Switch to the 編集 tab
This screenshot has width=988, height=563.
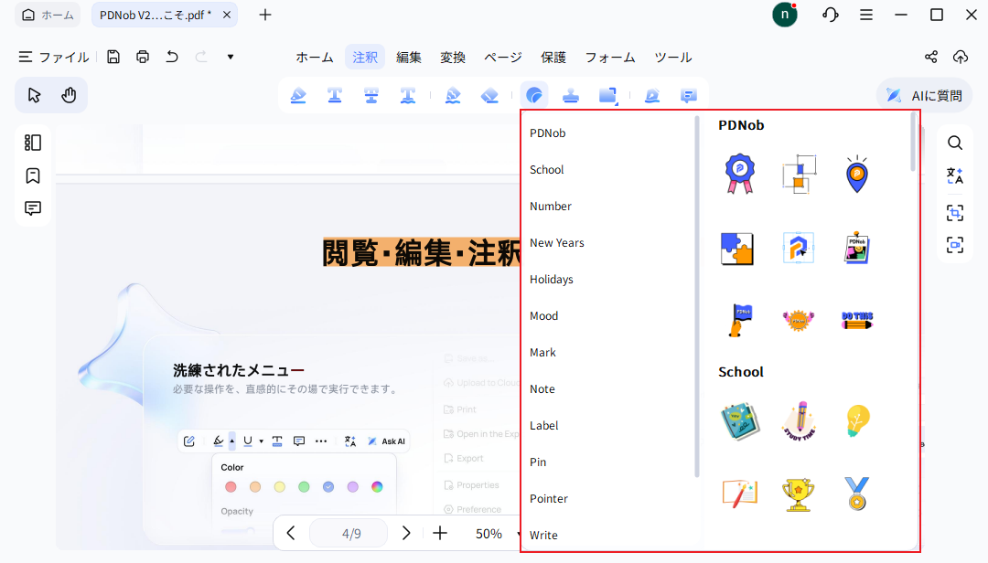[x=409, y=57]
